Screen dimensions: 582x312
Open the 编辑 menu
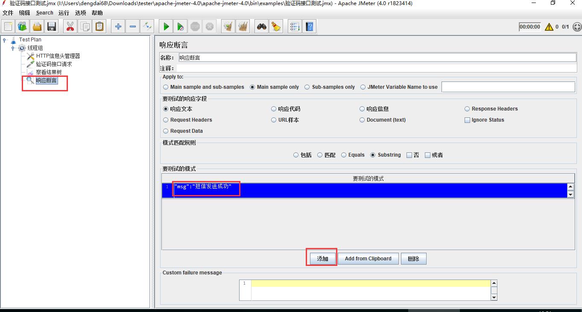click(x=25, y=13)
